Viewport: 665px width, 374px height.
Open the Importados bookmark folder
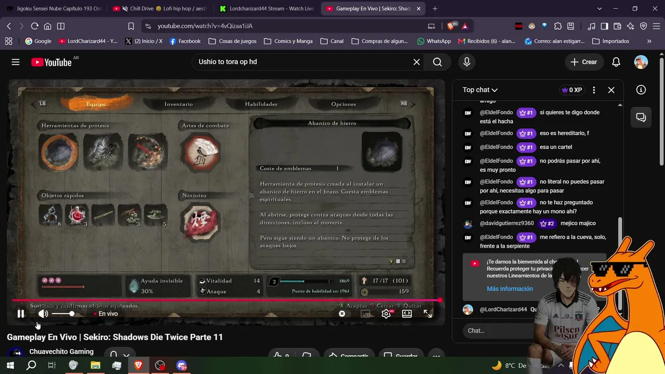coord(610,41)
